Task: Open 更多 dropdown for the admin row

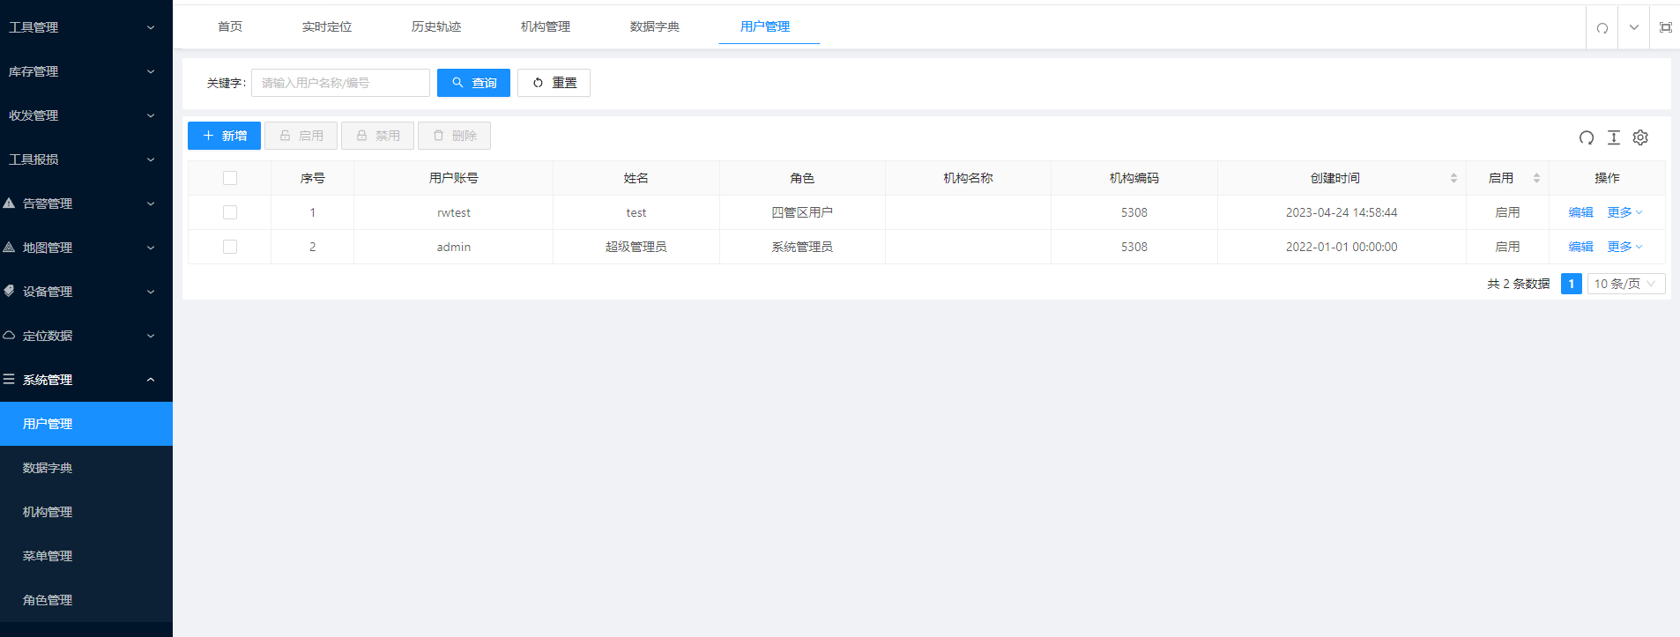Action: pos(1624,247)
